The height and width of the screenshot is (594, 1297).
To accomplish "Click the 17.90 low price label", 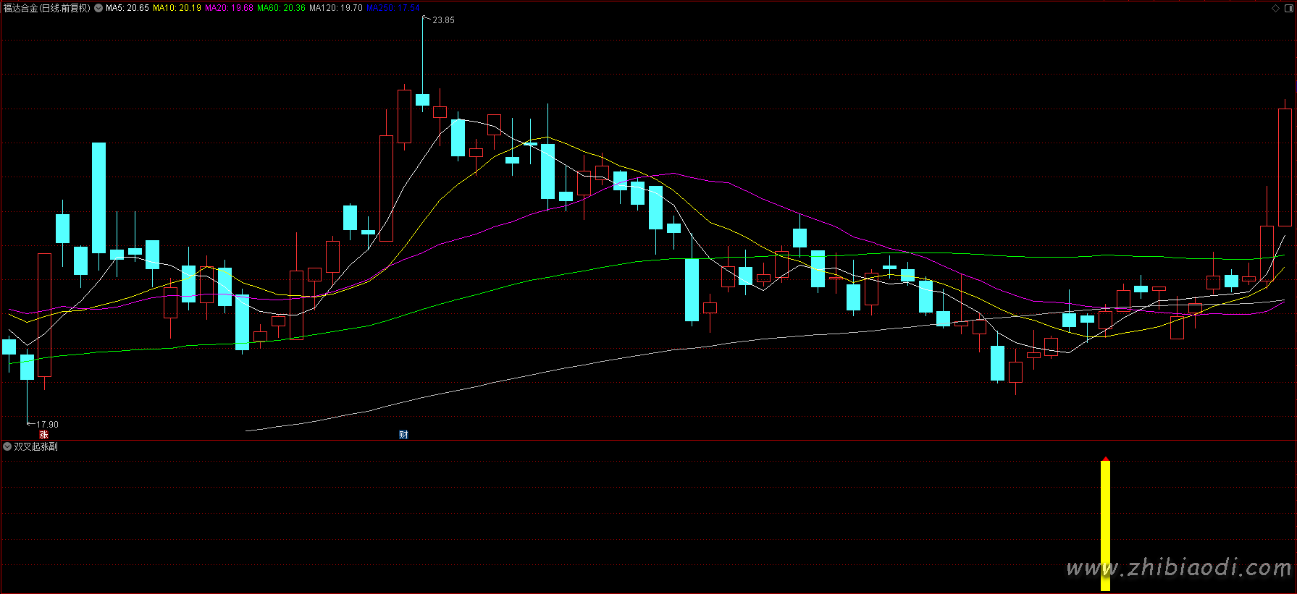I will (x=47, y=425).
